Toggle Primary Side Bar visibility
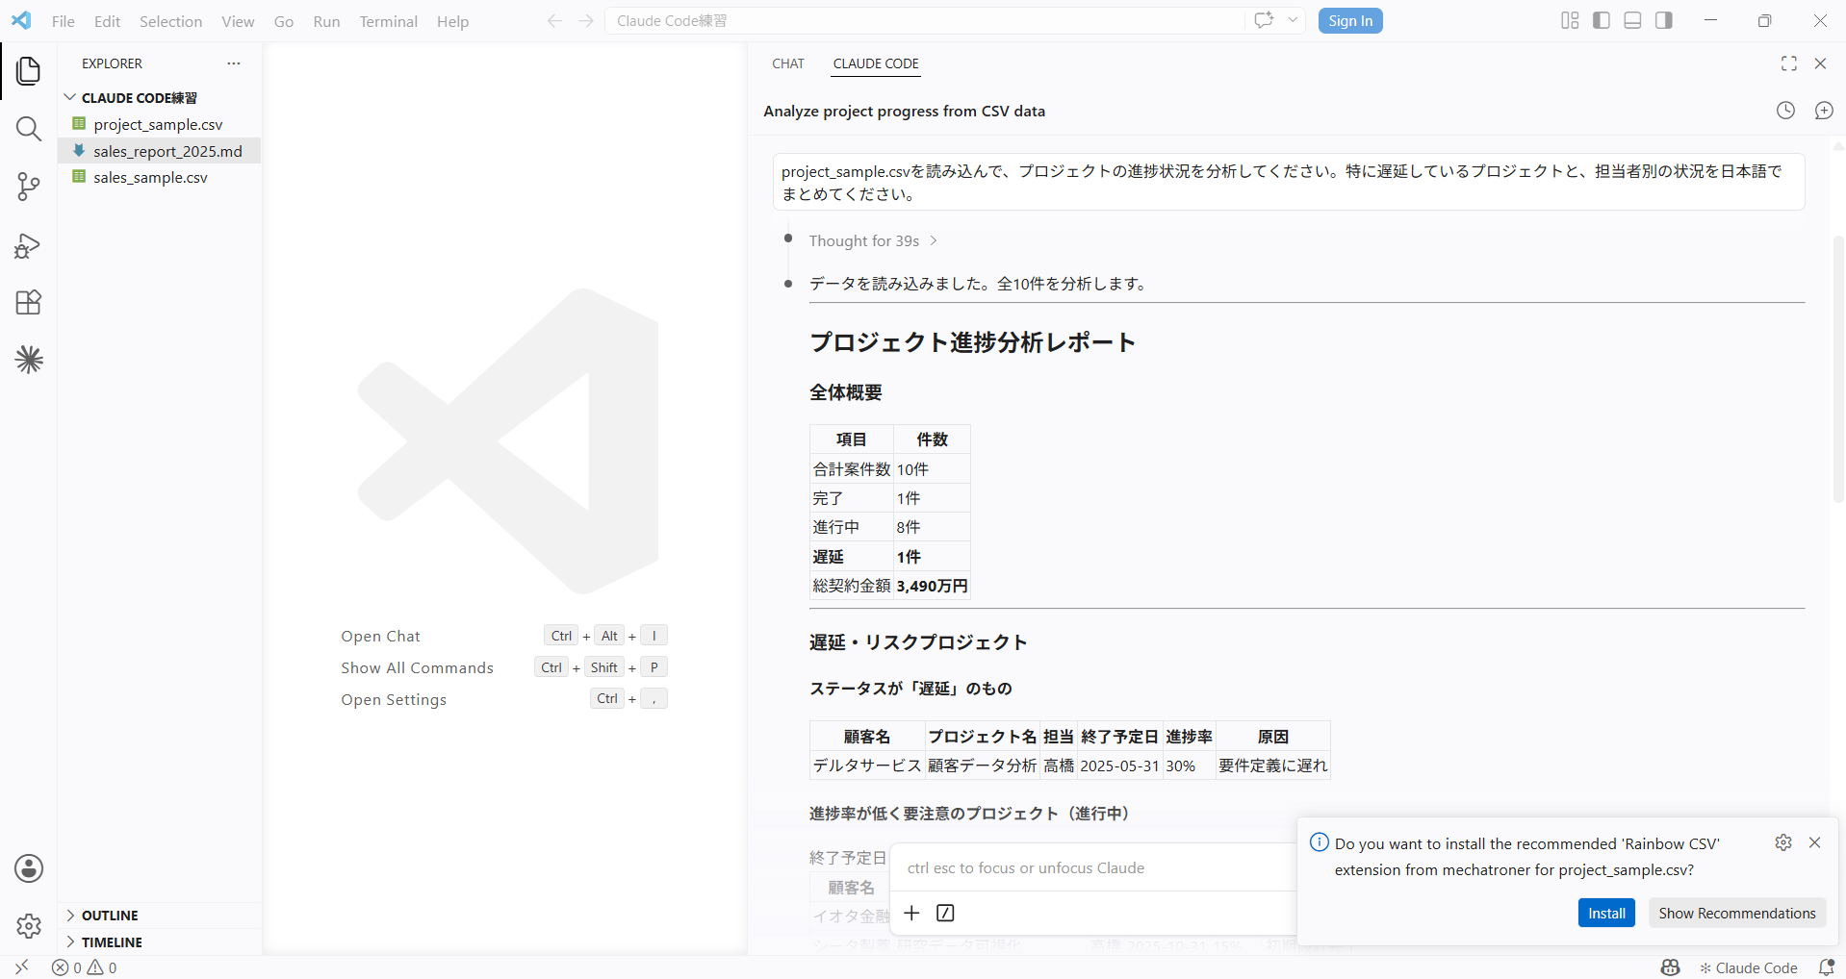Viewport: 1846px width, 979px height. [x=1602, y=20]
